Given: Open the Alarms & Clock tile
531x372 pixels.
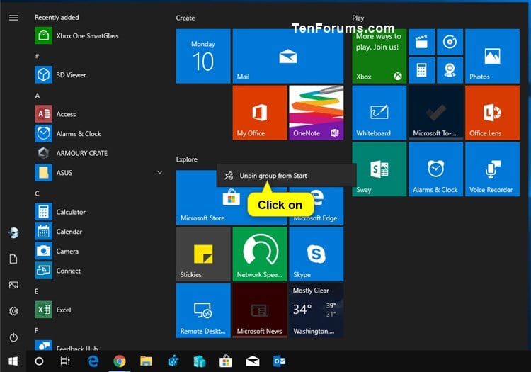Looking at the screenshot, I should pos(436,169).
